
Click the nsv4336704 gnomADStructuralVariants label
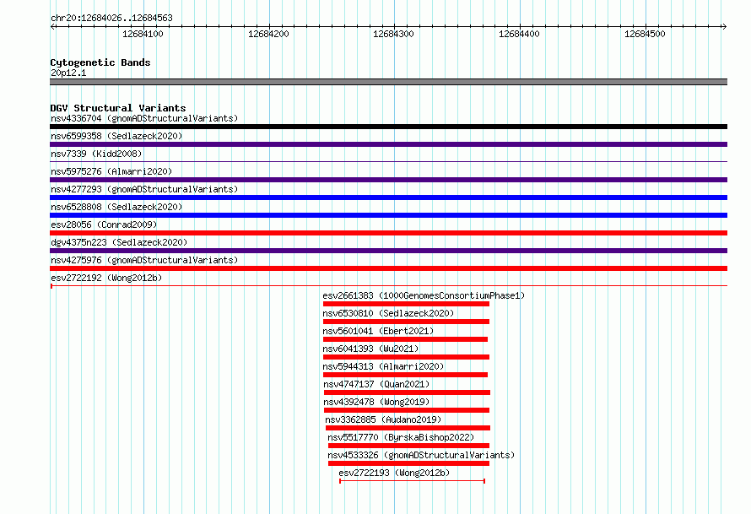click(144, 118)
